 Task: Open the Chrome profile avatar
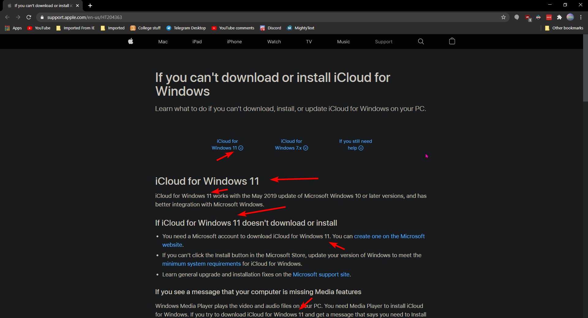click(570, 17)
